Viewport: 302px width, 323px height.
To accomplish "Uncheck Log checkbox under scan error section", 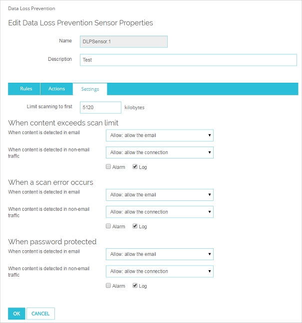I will click(x=135, y=226).
